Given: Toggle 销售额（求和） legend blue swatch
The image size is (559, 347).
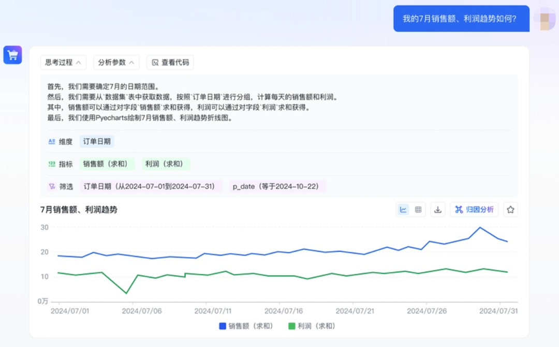Looking at the screenshot, I should [223, 326].
